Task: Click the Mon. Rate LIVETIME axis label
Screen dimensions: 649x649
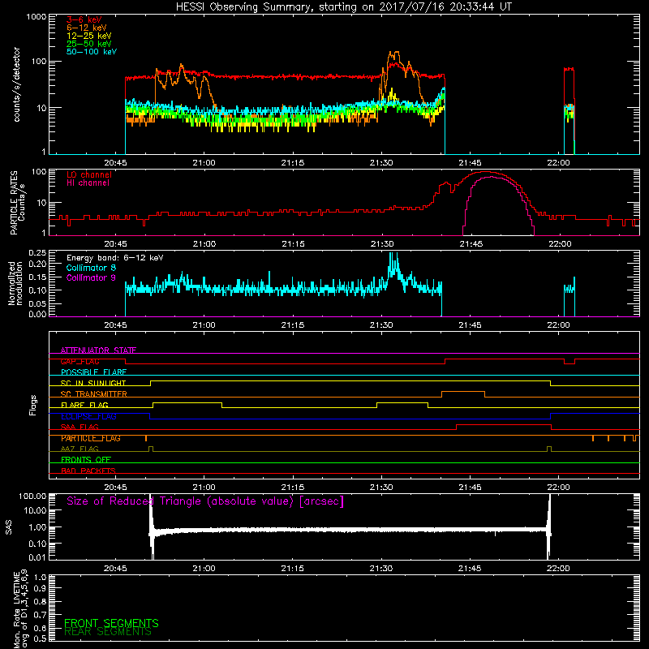Action: 20,609
